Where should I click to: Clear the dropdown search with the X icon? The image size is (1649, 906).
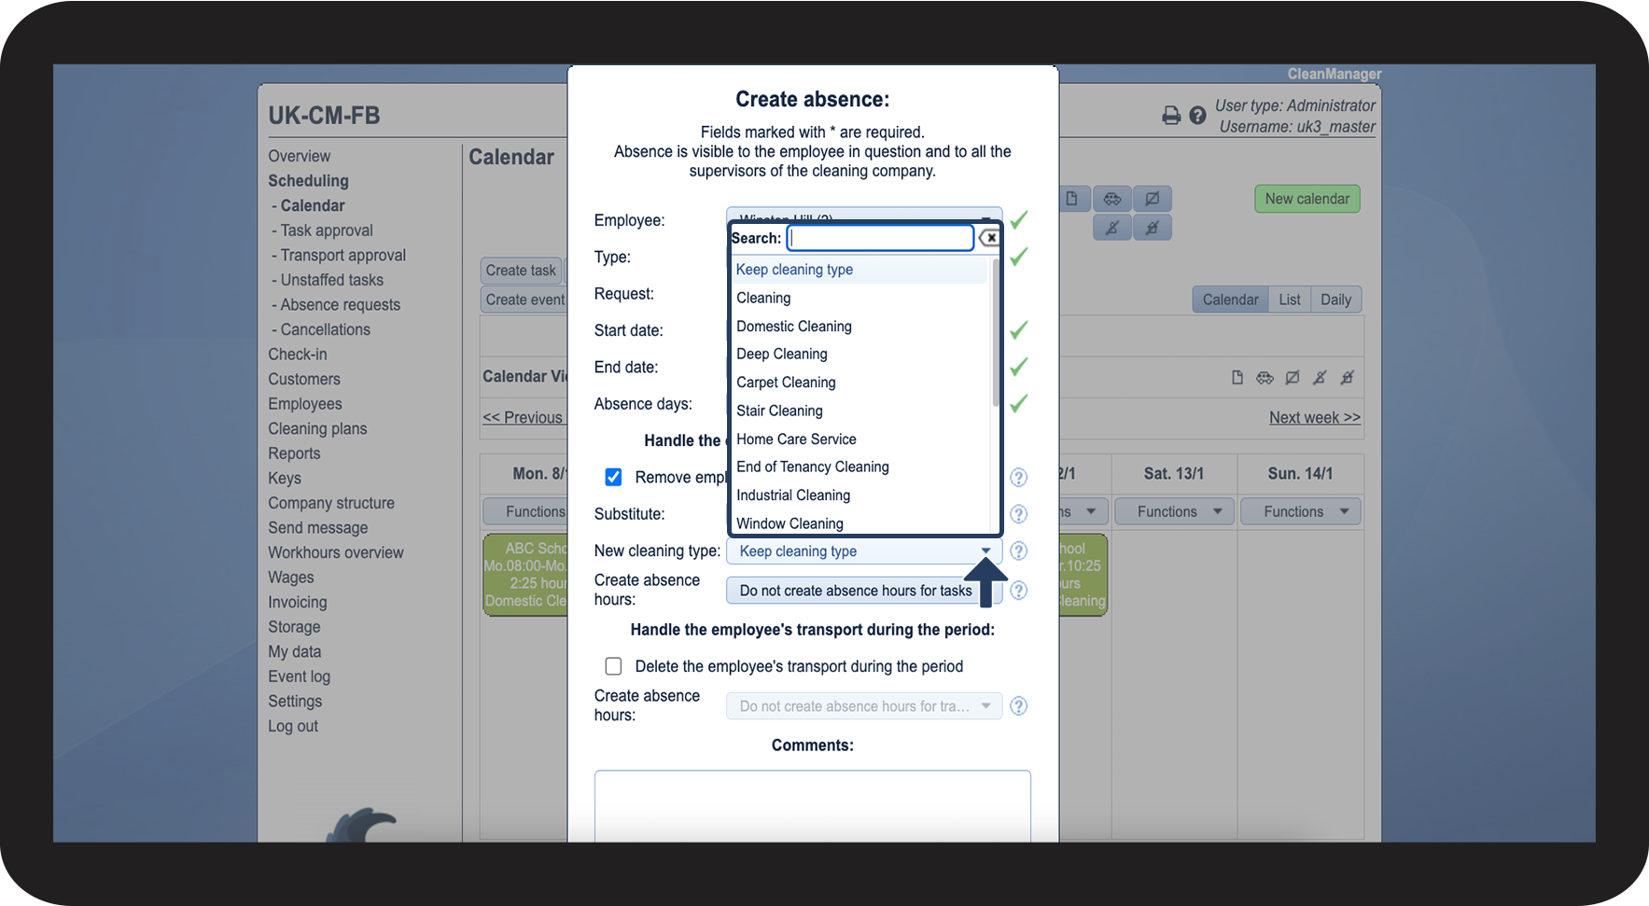(988, 238)
